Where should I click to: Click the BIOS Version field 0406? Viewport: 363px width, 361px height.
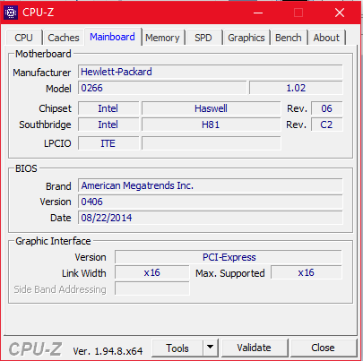[x=211, y=202]
